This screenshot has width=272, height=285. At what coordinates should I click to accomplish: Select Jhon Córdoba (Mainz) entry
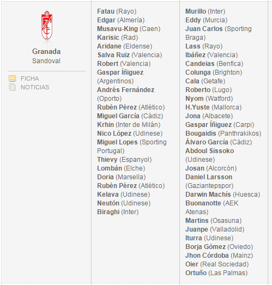click(219, 256)
